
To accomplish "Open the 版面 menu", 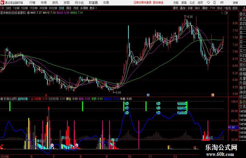I will tap(184, 3).
